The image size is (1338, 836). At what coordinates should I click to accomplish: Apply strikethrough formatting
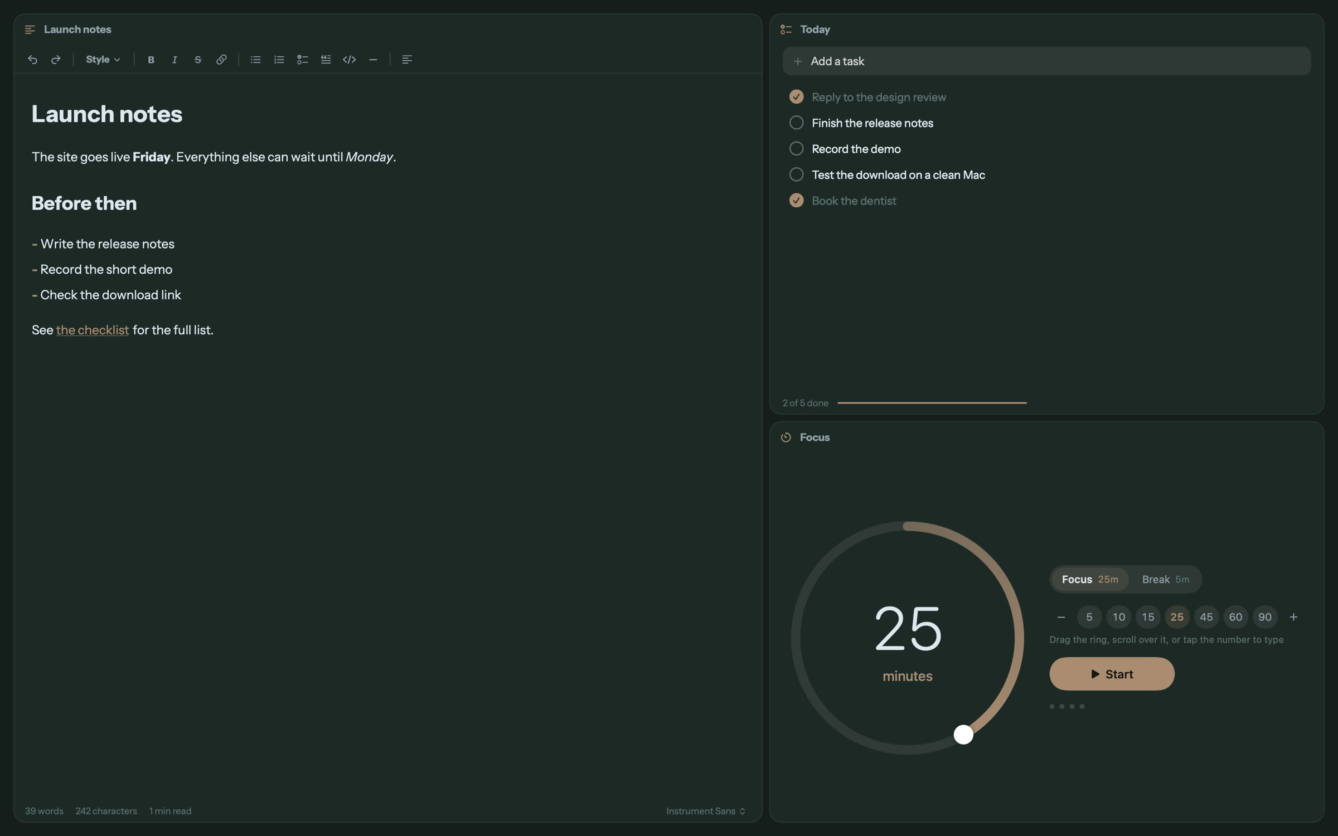point(198,60)
